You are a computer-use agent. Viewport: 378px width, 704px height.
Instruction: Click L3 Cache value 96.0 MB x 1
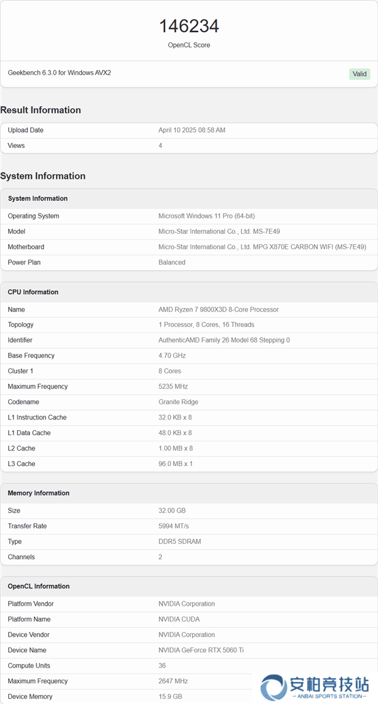pyautogui.click(x=176, y=464)
